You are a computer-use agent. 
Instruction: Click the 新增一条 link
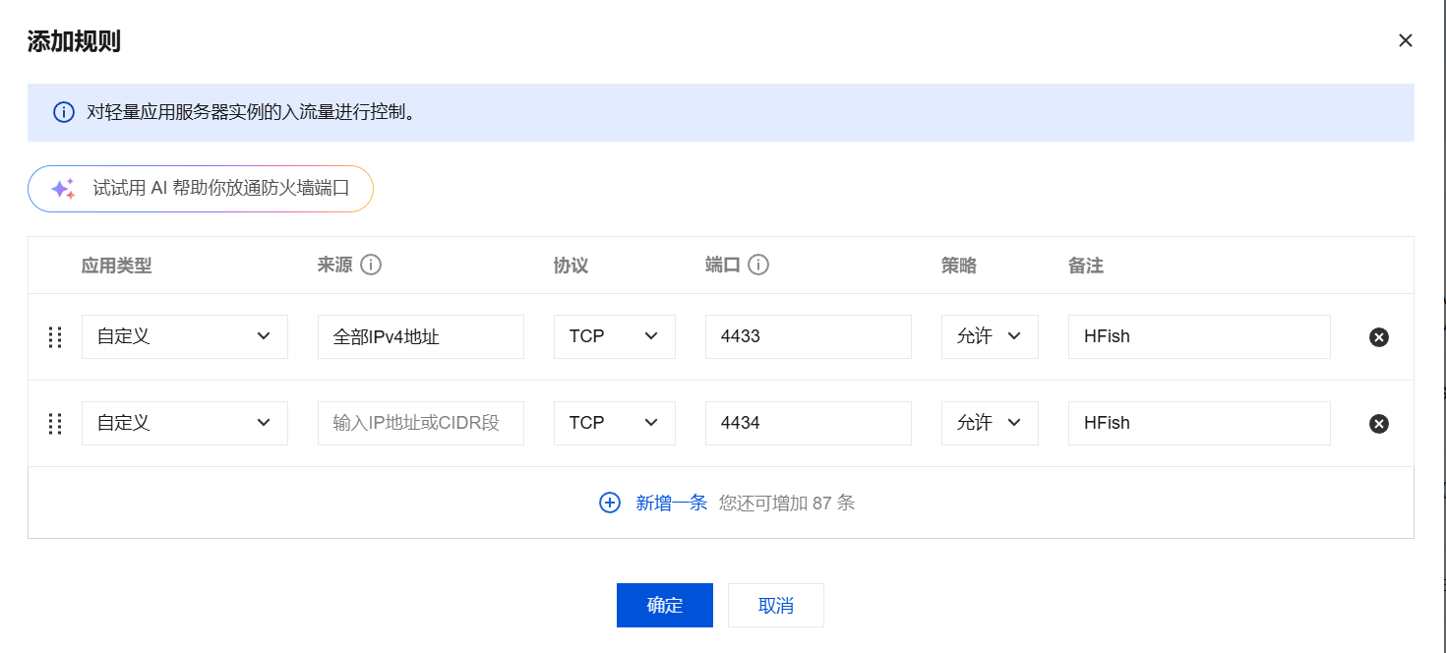(672, 503)
